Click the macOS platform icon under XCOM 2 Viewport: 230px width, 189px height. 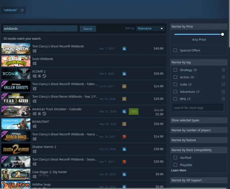[x=39, y=76]
